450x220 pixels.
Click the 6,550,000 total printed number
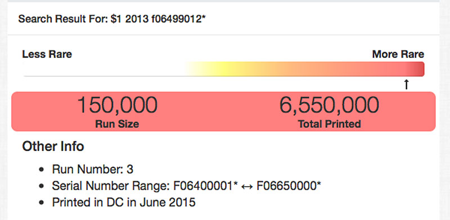329,105
